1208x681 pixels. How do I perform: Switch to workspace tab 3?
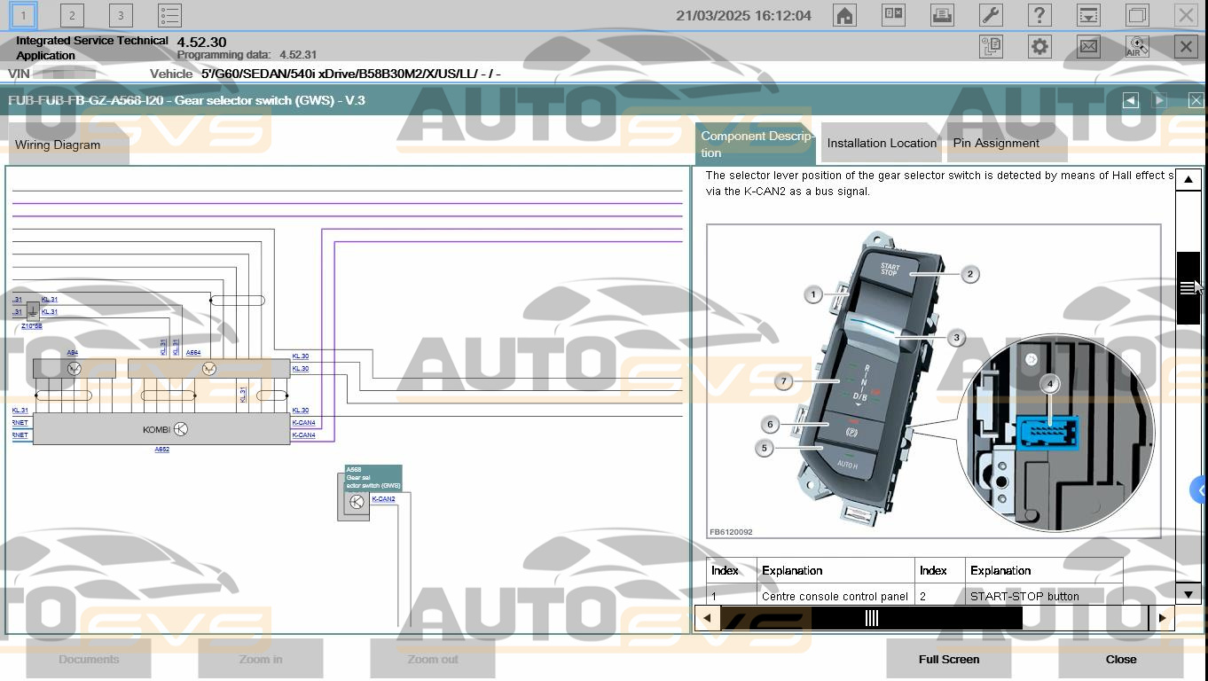pos(121,15)
